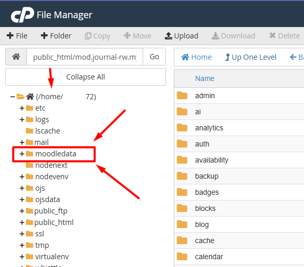The image size is (304, 267).
Task: Select the ai folder name
Action: [198, 112]
